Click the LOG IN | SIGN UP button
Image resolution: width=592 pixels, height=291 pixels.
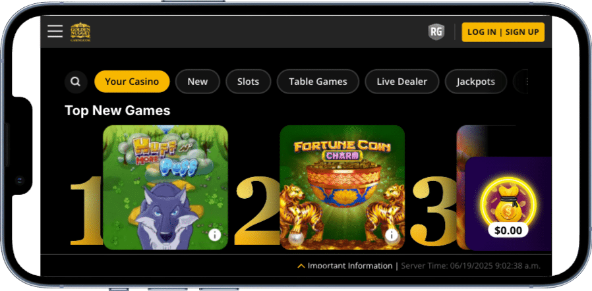click(x=503, y=32)
